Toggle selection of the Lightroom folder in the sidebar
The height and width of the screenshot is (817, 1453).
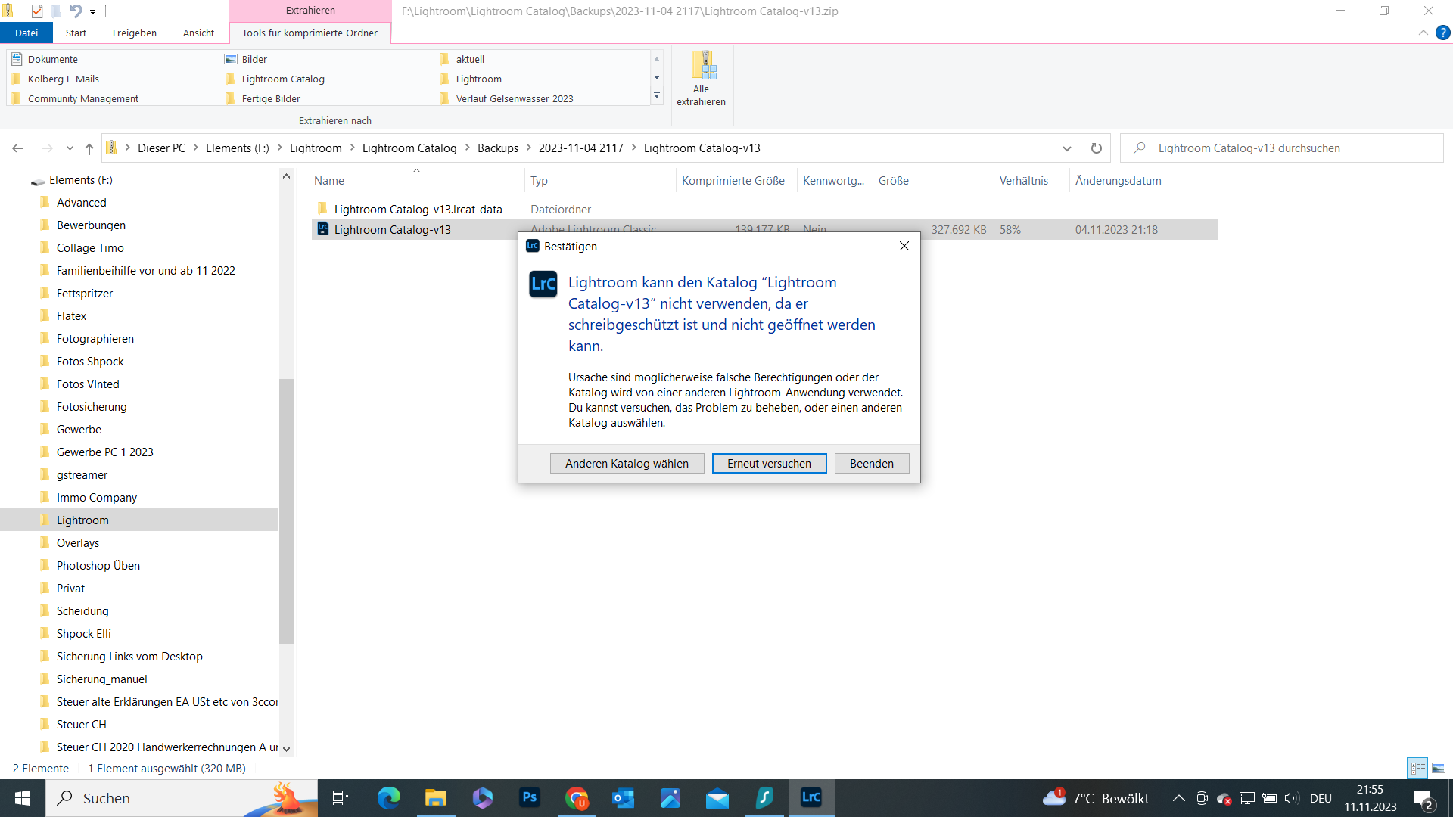(x=82, y=520)
